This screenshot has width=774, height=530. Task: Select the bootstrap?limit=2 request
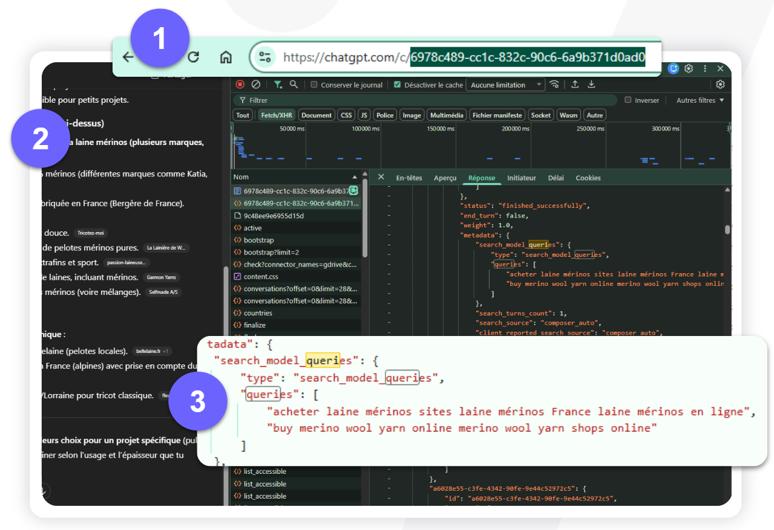271,252
